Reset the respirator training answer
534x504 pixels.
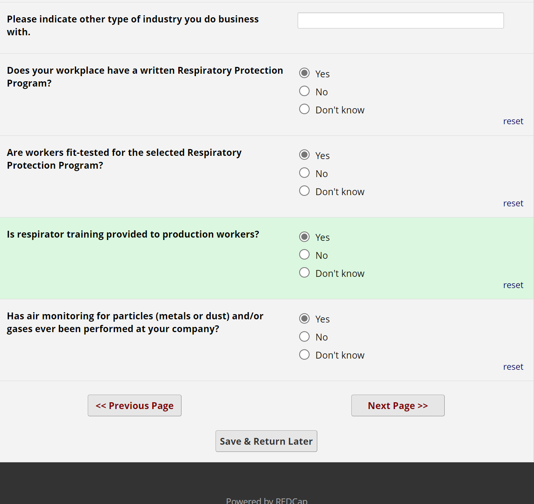(513, 285)
